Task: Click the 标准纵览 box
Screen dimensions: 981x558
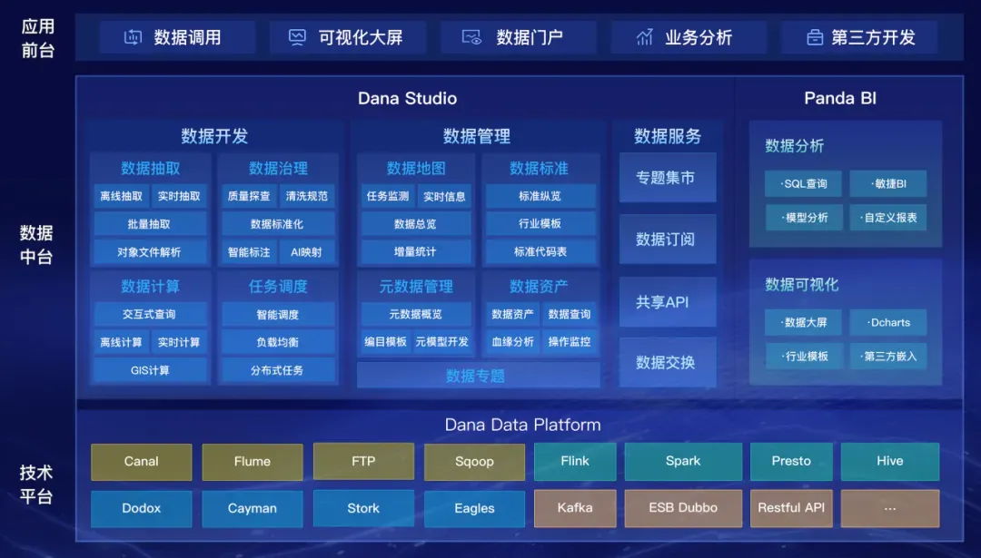Action: [x=540, y=196]
